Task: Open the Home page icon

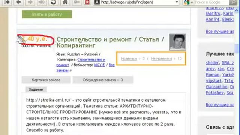Action: [65, 2]
